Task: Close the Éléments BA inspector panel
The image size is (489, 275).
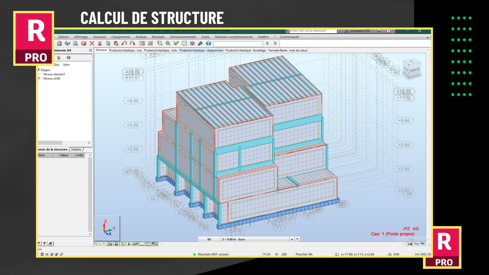Action: click(90, 50)
